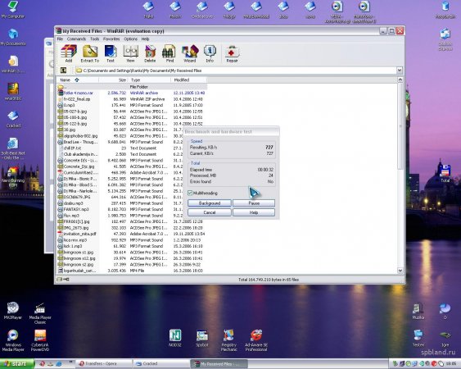Click the system tray clock
Screen dimensions: 461x369
click(x=450, y=364)
